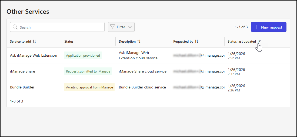
Task: Toggle Status last updated descending sort icon
Action: (259, 41)
